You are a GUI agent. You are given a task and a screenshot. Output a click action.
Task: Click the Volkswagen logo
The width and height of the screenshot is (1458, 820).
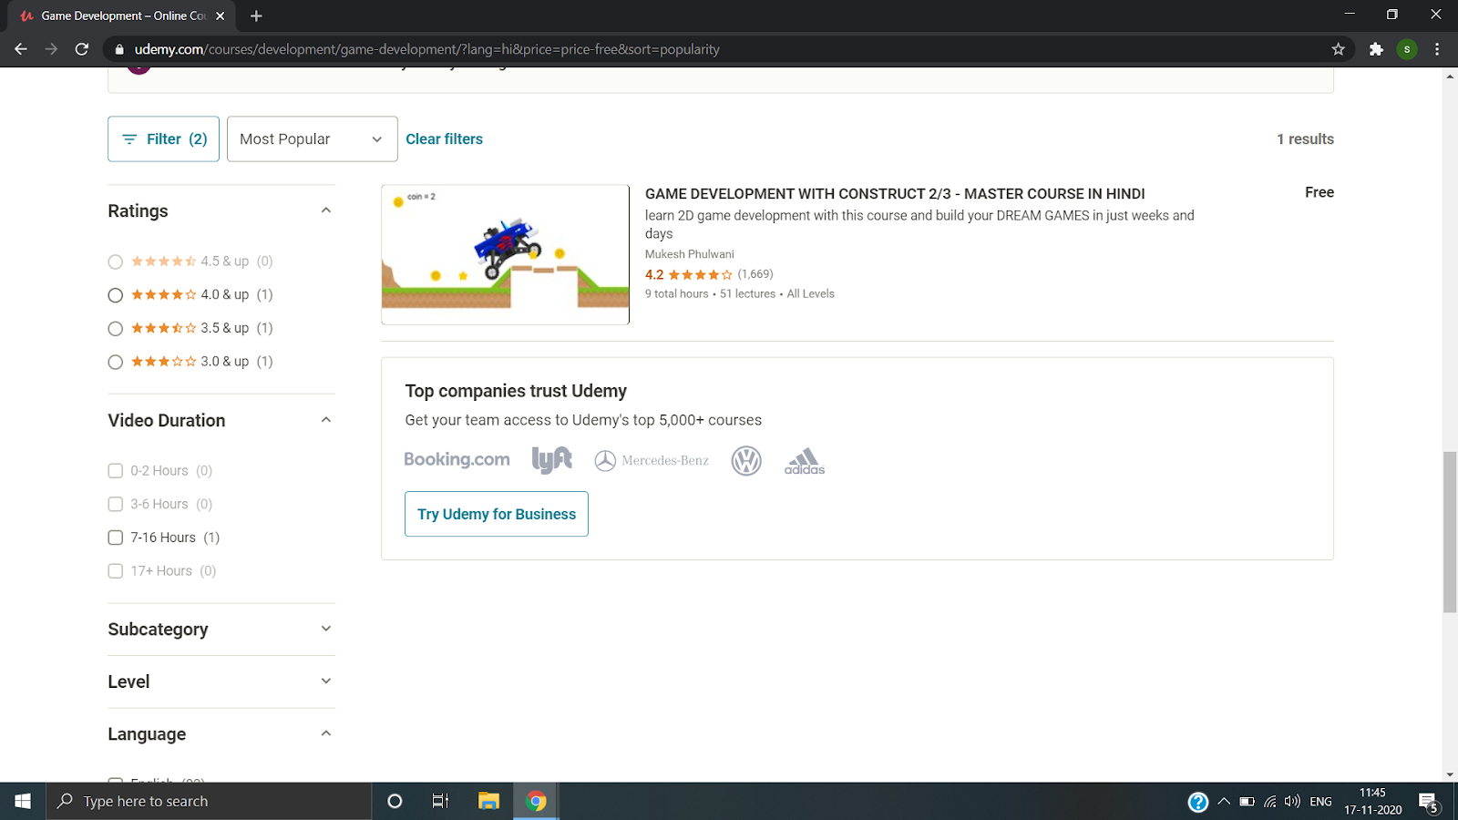coord(746,461)
